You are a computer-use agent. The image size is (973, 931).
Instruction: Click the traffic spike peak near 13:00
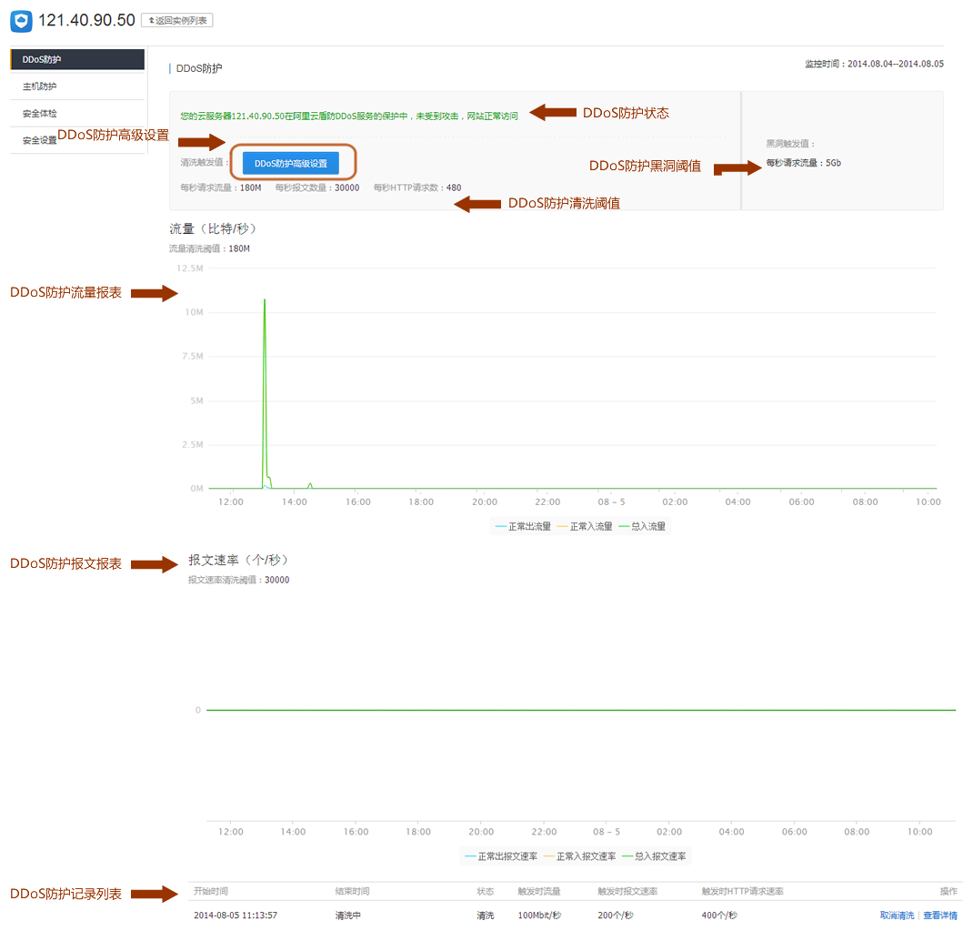click(265, 299)
